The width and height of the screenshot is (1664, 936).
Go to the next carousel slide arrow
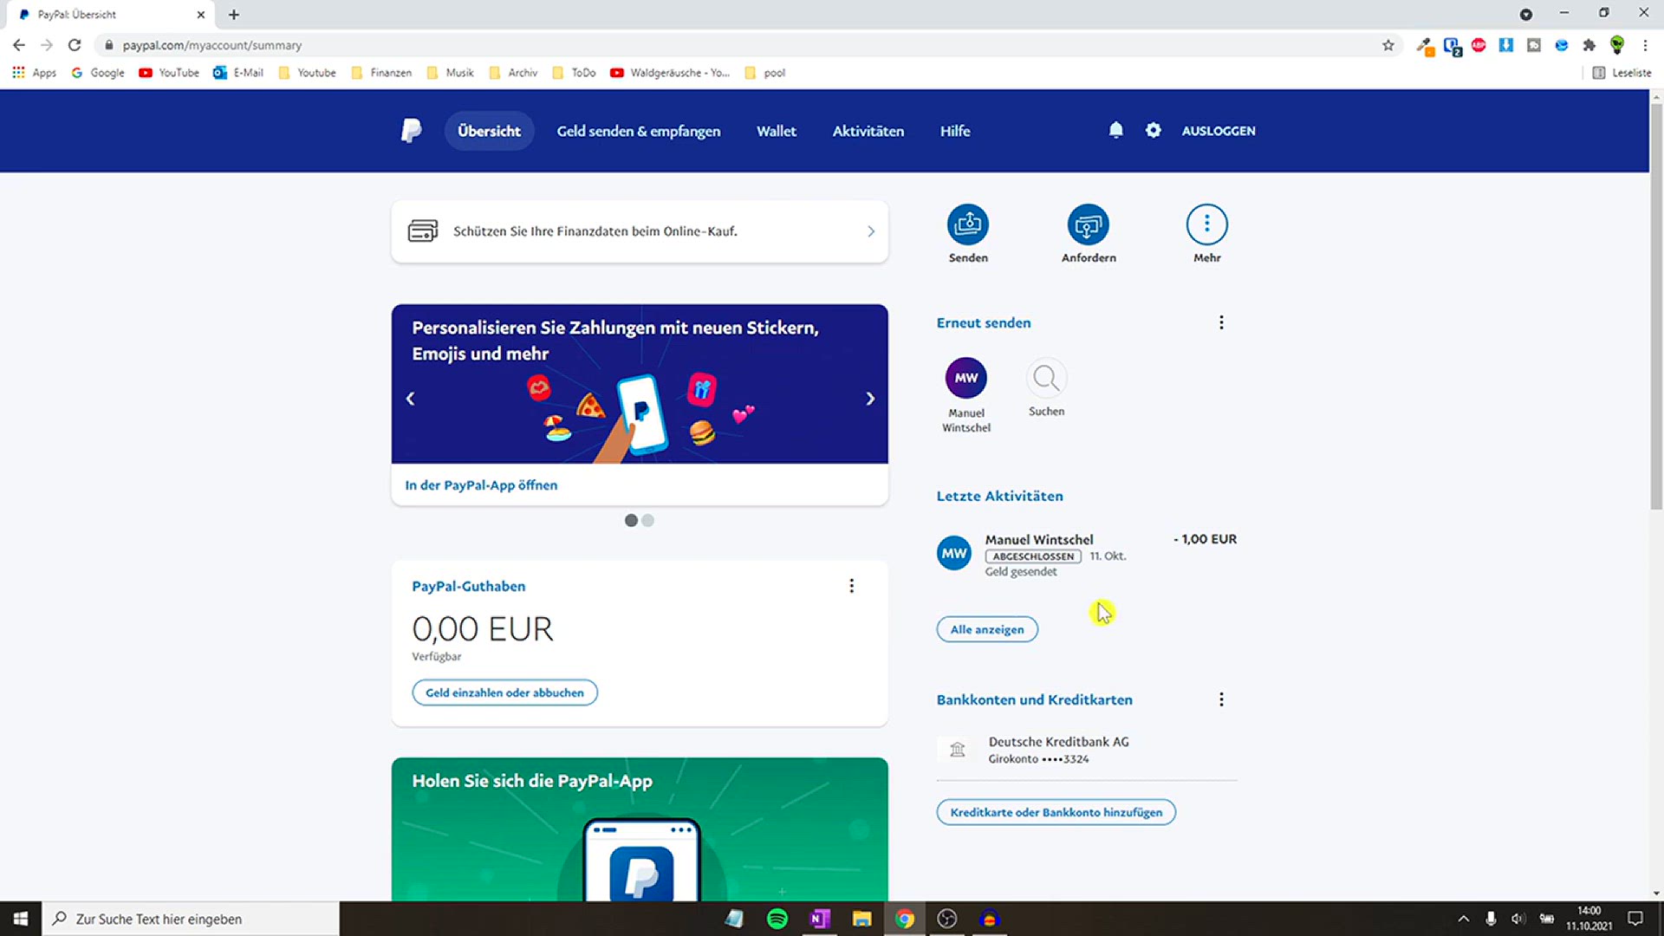point(870,399)
